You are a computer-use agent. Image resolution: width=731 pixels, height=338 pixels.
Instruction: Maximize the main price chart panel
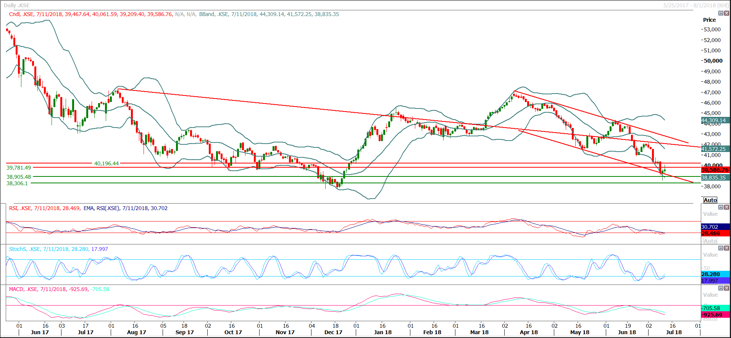pos(721,13)
